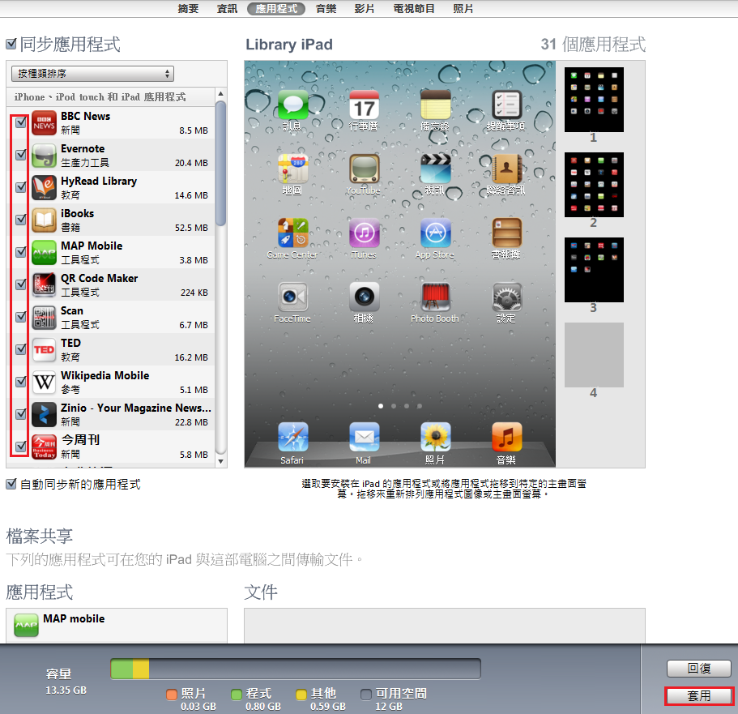Select the 應用程式 apps tab
The height and width of the screenshot is (714, 738).
click(x=276, y=8)
